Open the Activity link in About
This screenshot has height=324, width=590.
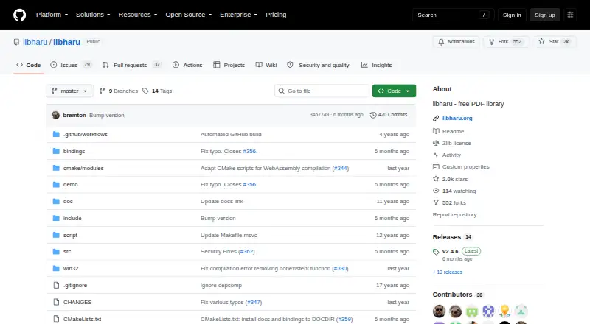(451, 155)
